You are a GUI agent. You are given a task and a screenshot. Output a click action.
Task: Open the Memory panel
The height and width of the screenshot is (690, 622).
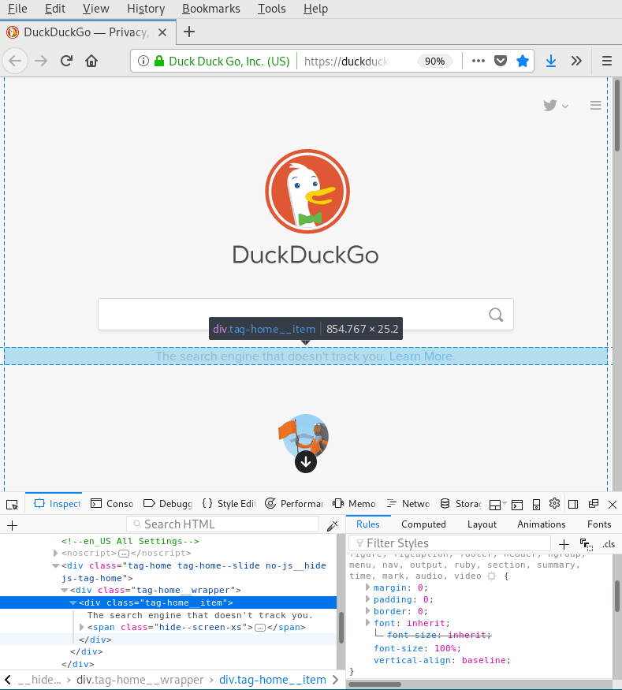[355, 504]
